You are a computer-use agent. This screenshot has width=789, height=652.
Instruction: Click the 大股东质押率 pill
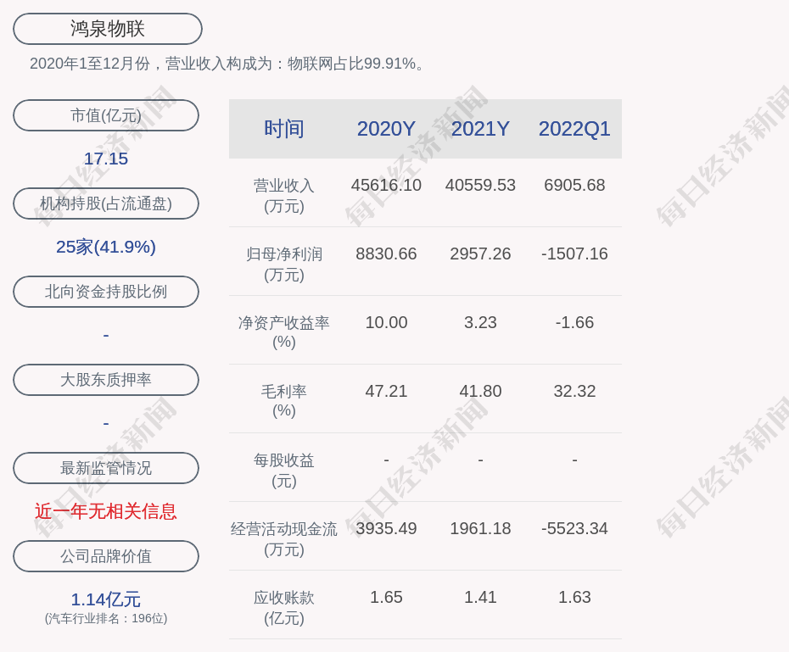click(106, 380)
